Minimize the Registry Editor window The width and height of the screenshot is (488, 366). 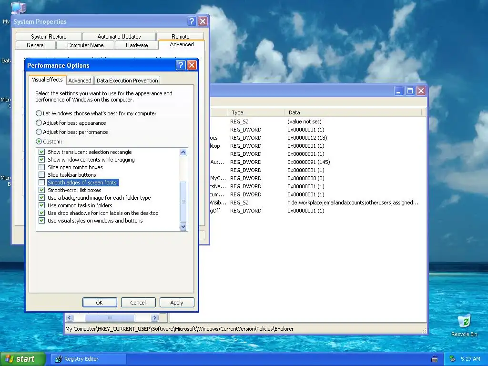[399, 91]
